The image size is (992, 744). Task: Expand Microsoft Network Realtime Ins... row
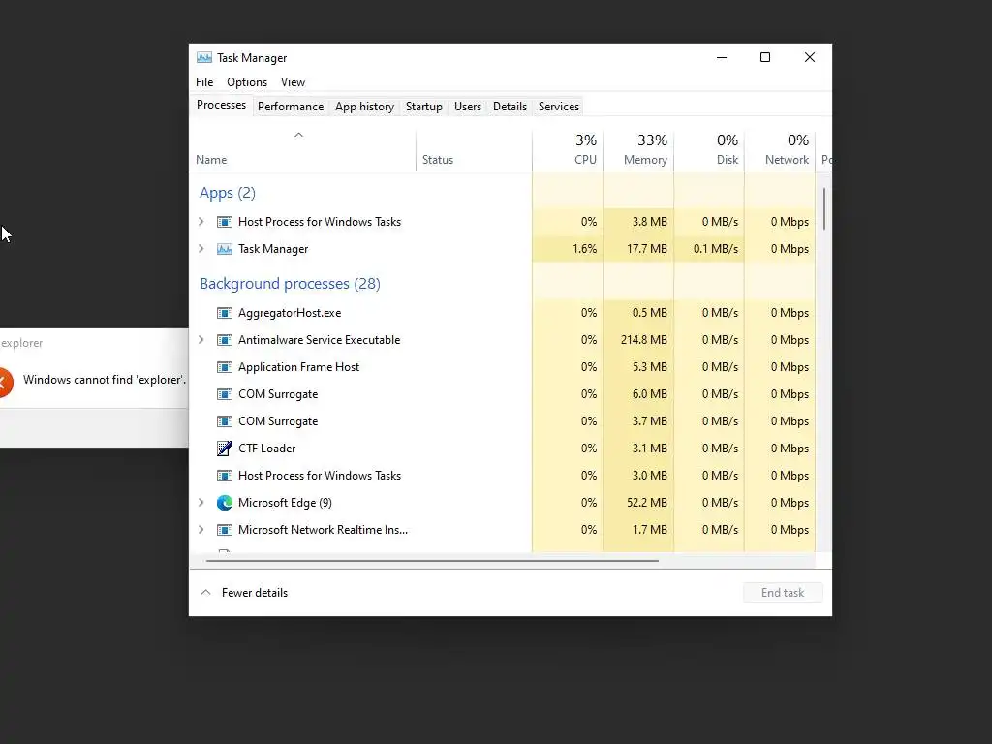click(x=201, y=530)
